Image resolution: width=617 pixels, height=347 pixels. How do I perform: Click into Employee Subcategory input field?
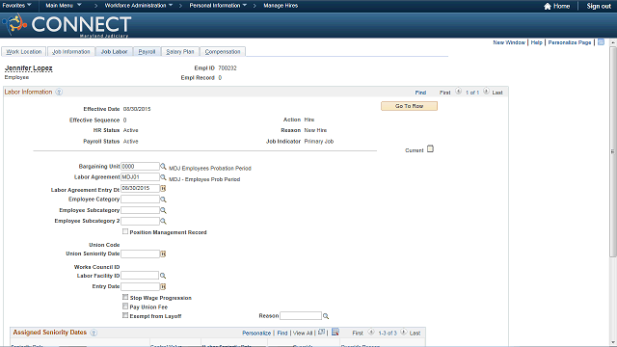pos(140,210)
